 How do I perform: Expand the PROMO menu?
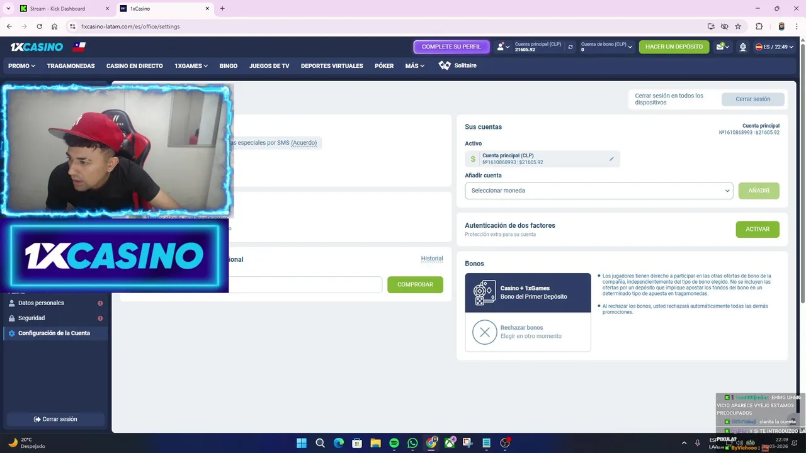tap(22, 65)
